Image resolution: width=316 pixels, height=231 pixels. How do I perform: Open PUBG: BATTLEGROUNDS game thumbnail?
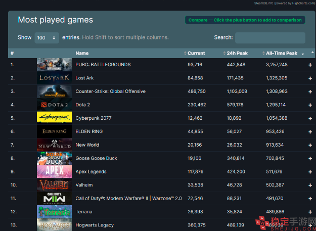coord(54,65)
